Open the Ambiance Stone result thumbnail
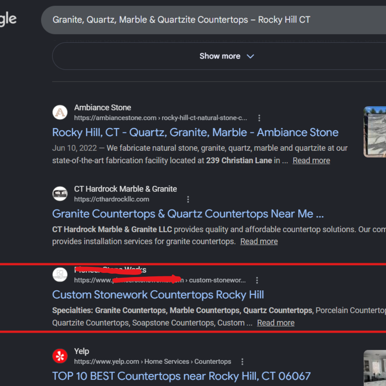The image size is (386, 386). point(375,132)
